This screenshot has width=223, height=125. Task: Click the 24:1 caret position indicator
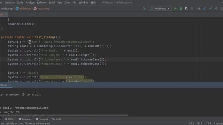pyautogui.click(x=191, y=124)
